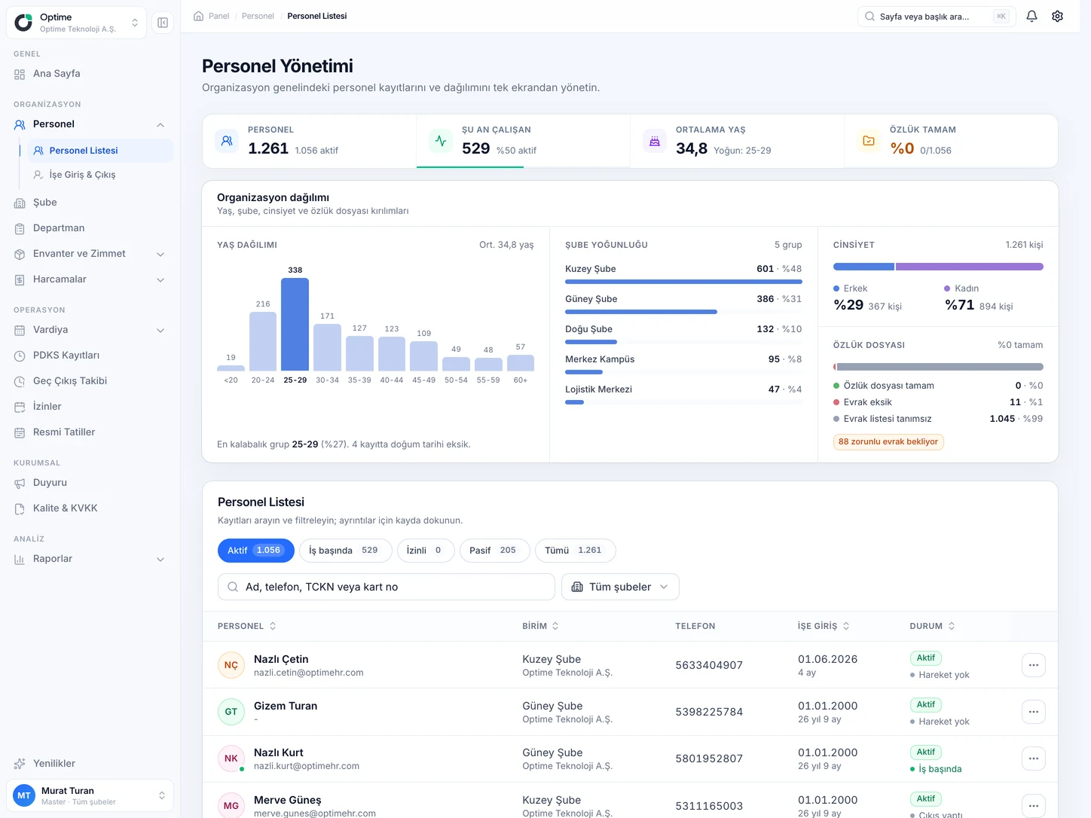The height and width of the screenshot is (818, 1091).
Task: Show Tümü personnel filter
Action: click(576, 551)
